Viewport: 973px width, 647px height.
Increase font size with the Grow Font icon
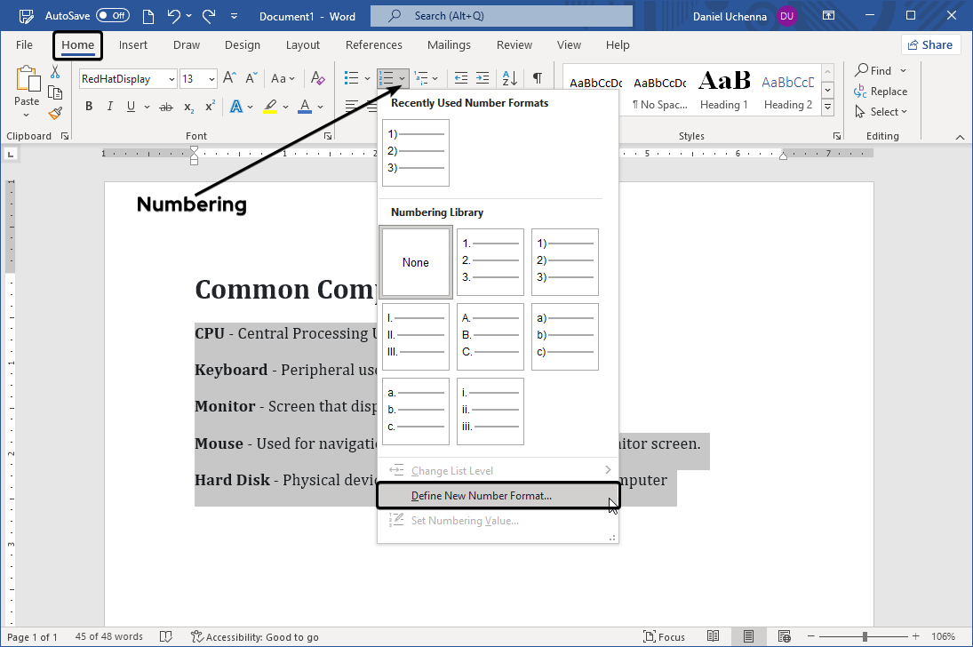229,78
